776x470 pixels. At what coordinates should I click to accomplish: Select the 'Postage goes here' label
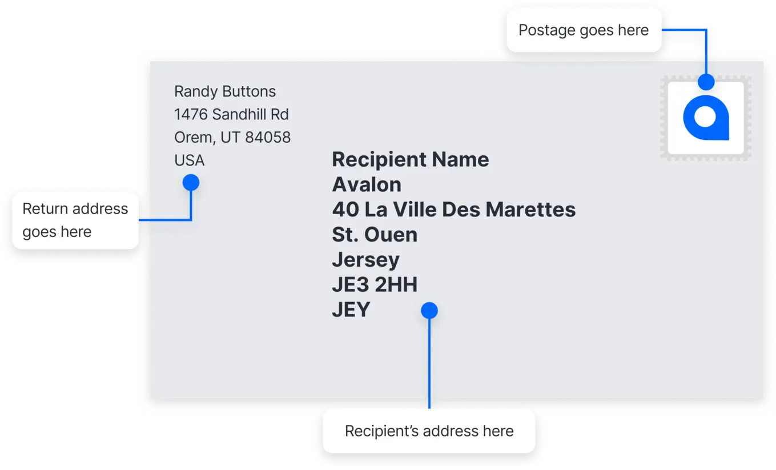(584, 30)
